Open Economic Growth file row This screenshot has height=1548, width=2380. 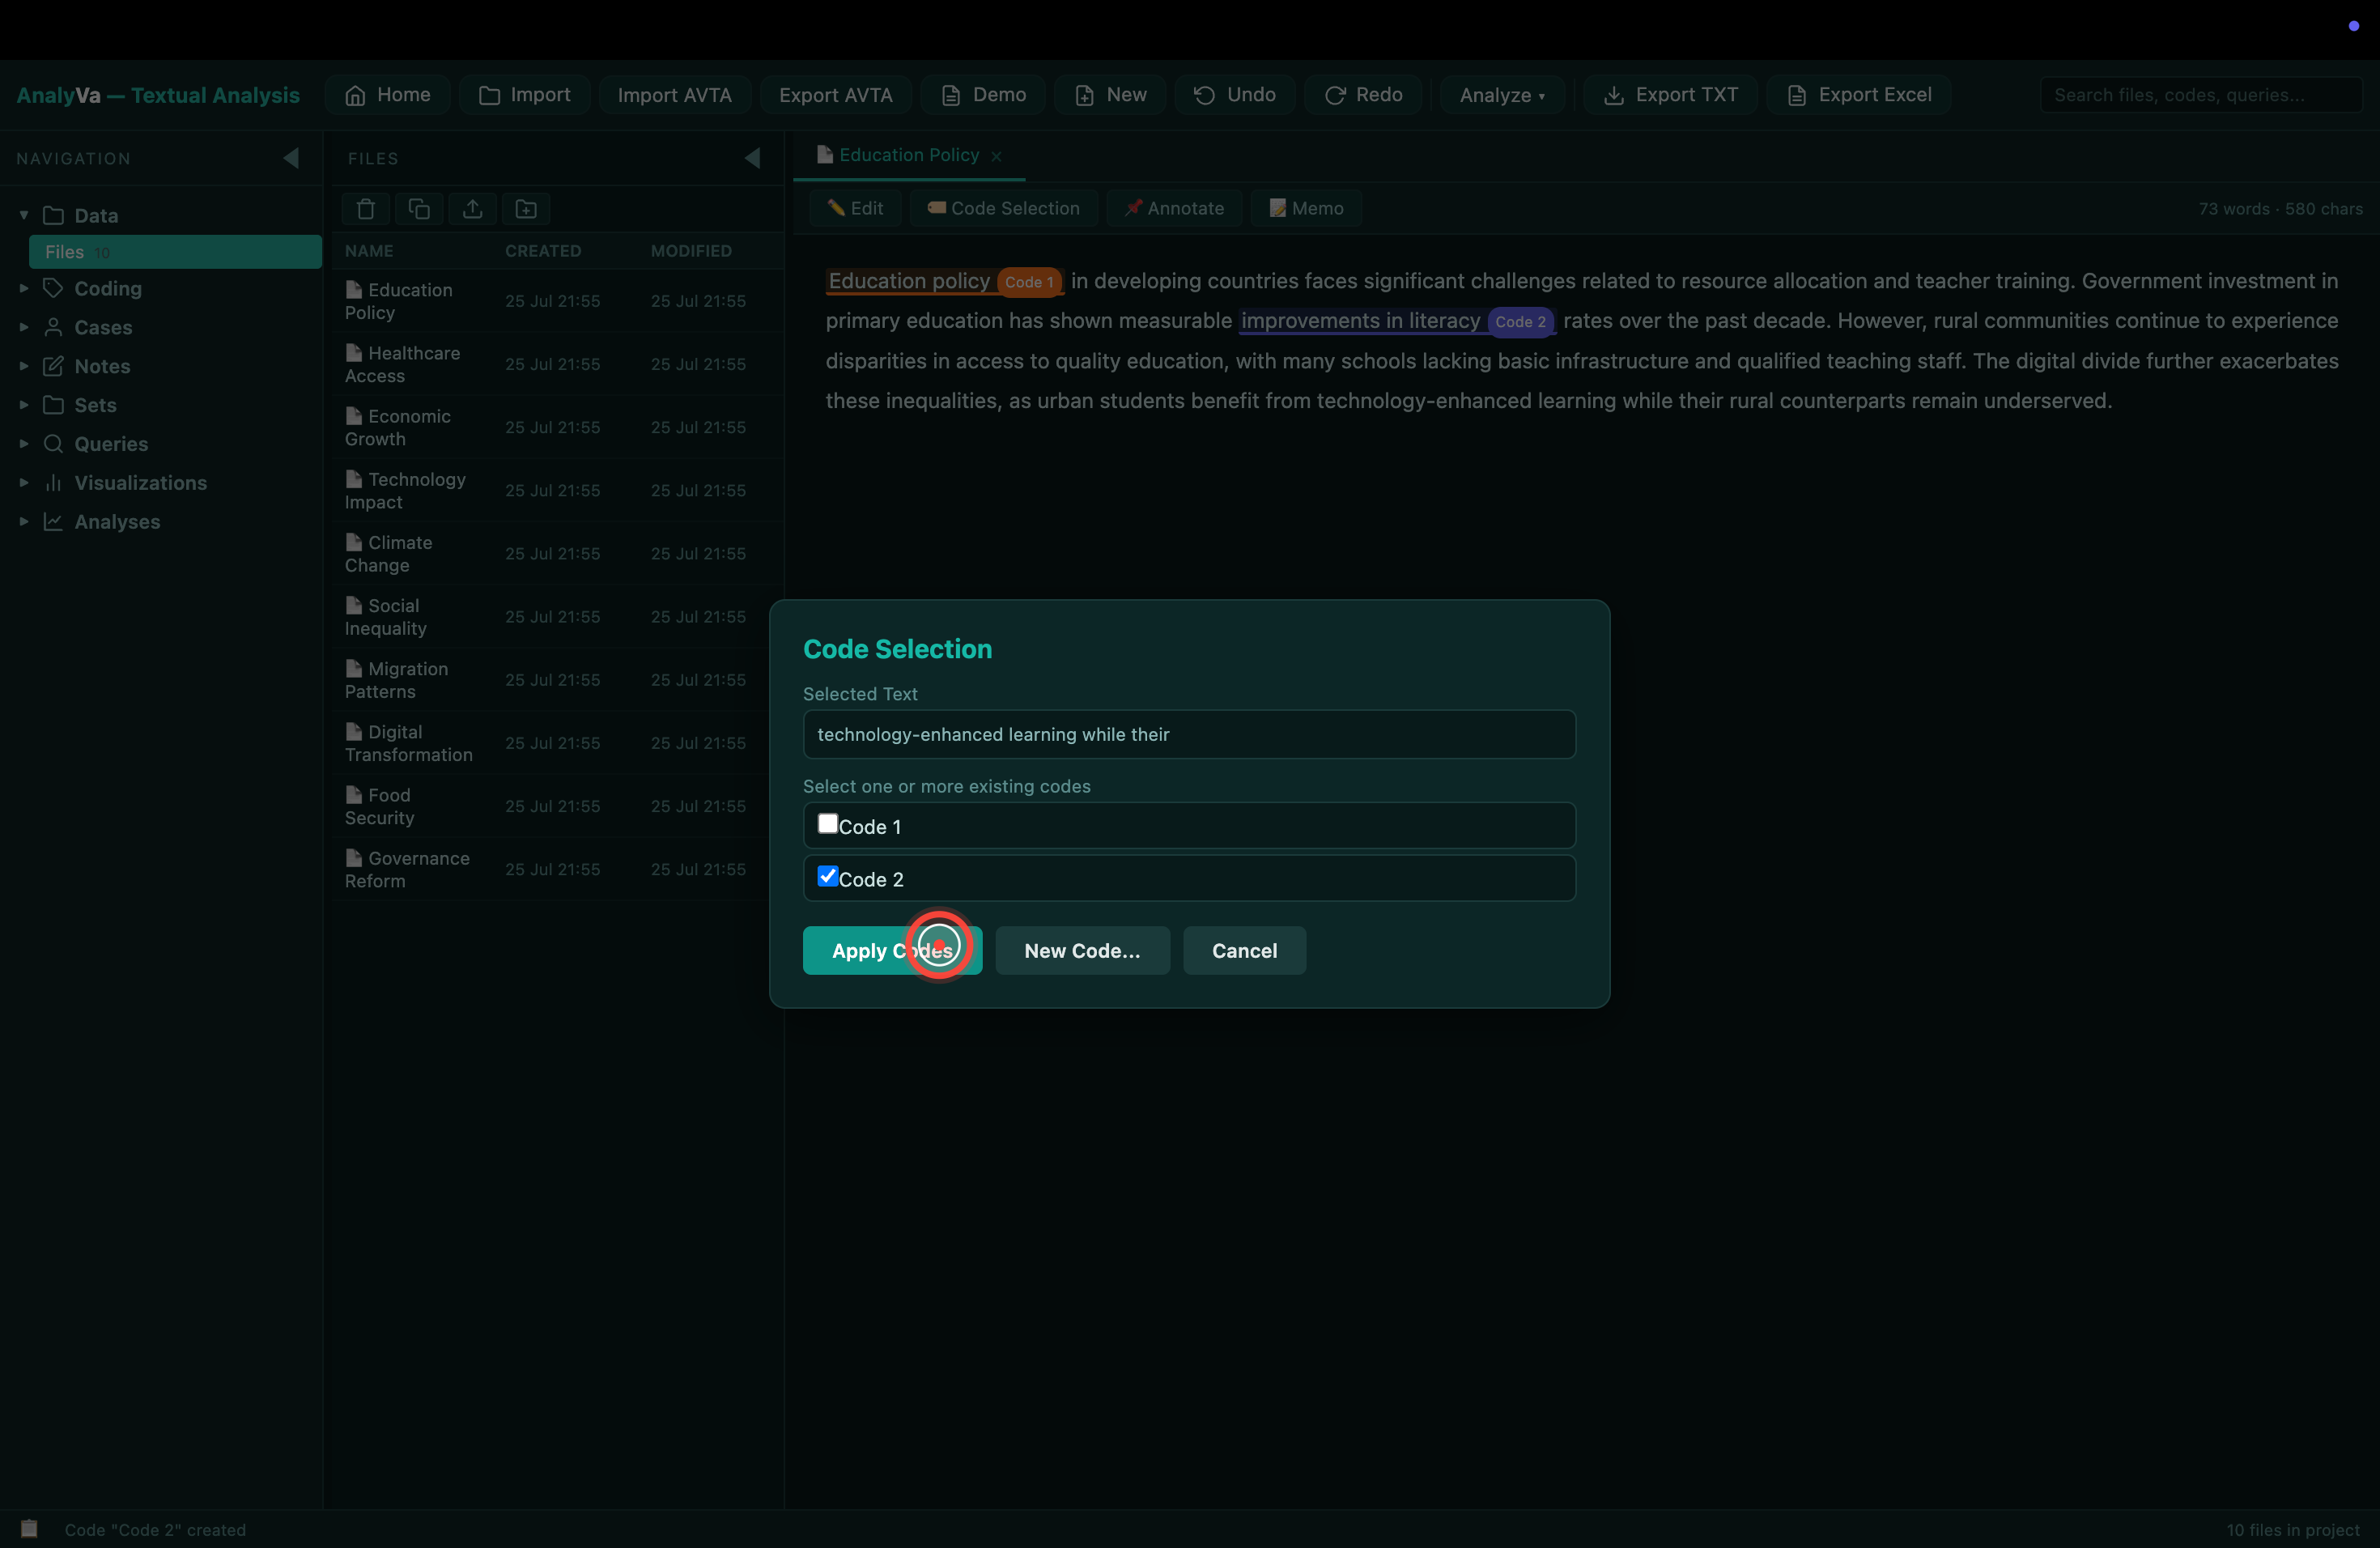pos(556,427)
